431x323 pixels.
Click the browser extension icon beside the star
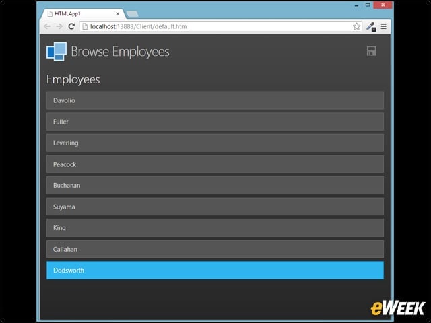[371, 27]
